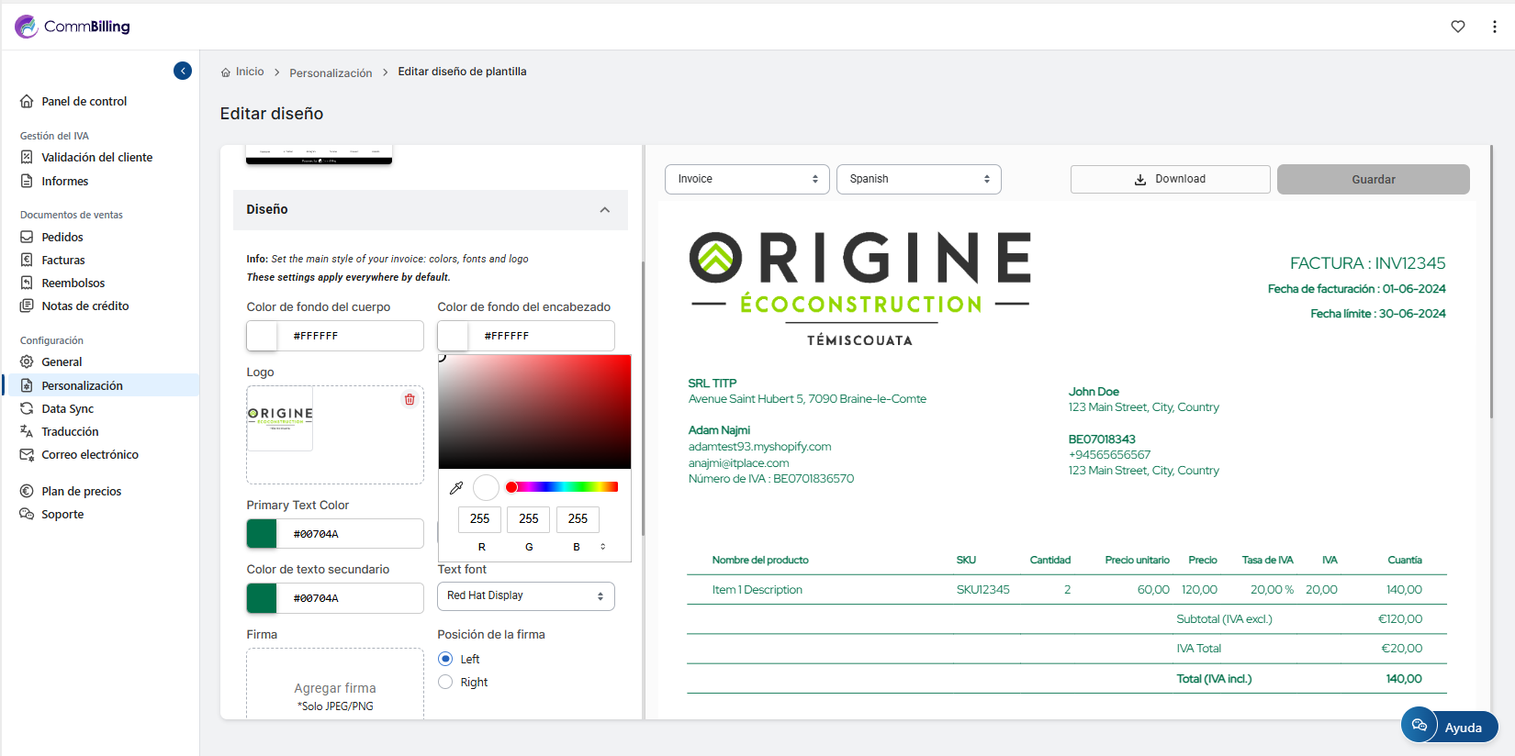1515x756 pixels.
Task: Click the home icon in breadcrumb
Action: tap(226, 72)
